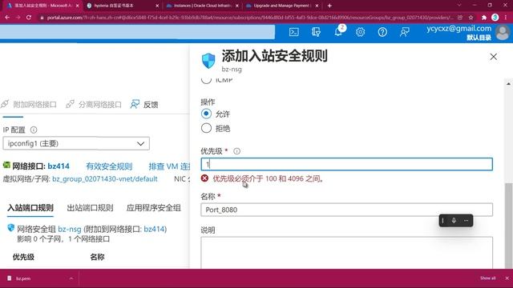Image resolution: width=513 pixels, height=288 pixels.
Task: Open a new browser tab
Action: (x=329, y=6)
